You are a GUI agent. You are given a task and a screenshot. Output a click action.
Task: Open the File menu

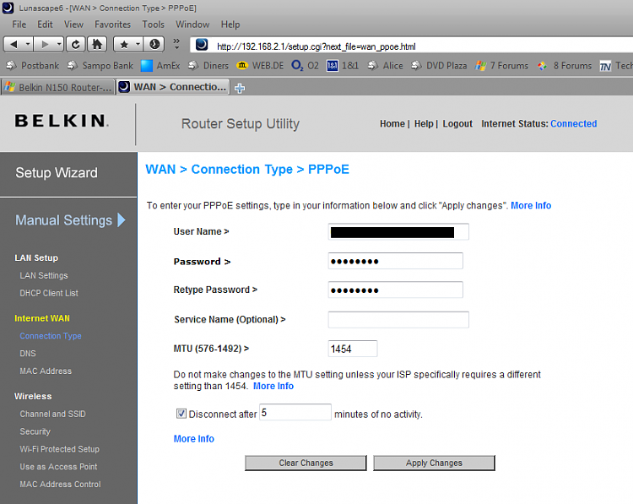19,24
